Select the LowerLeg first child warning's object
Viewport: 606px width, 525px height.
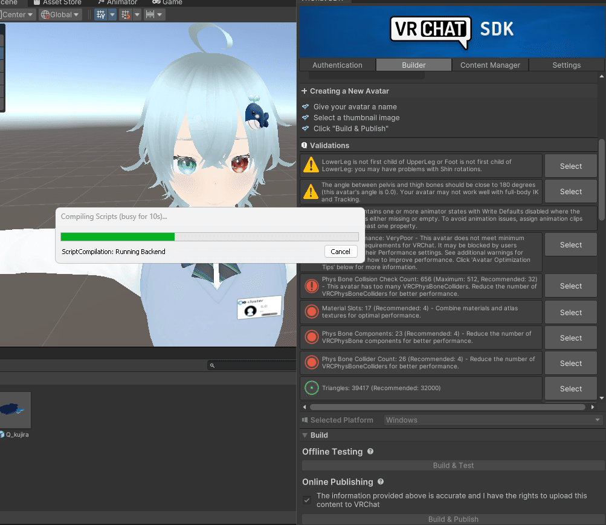[x=571, y=166]
